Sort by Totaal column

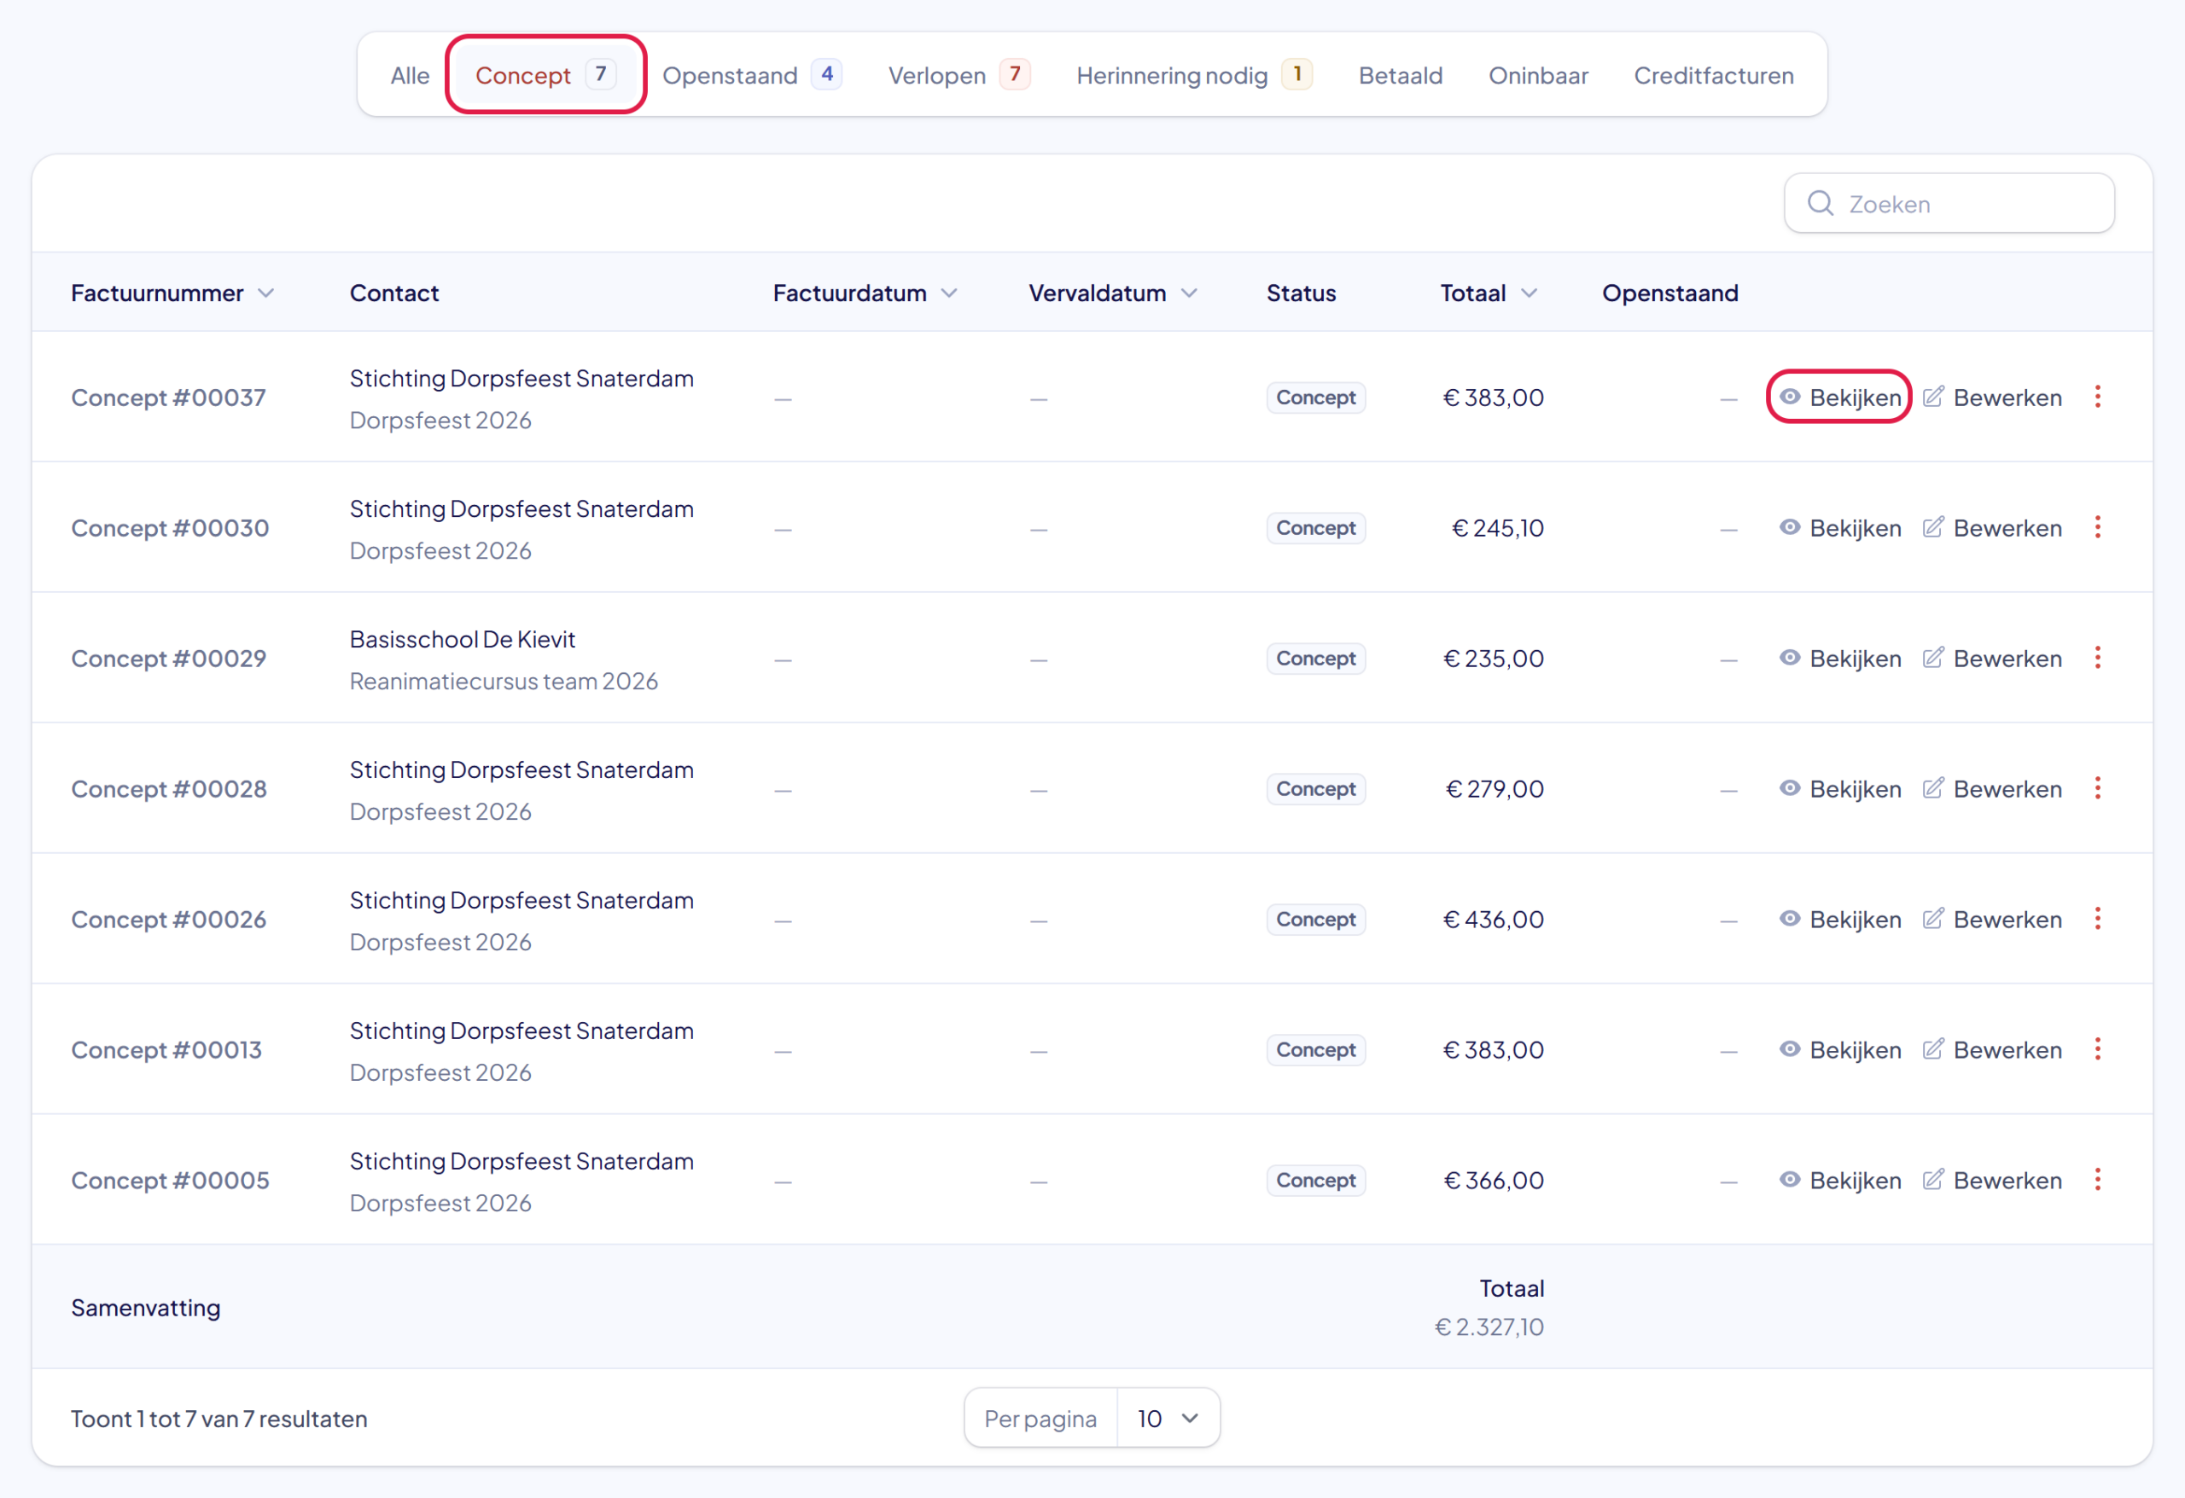coord(1489,293)
